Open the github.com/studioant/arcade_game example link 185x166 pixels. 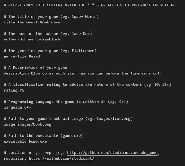tap(113, 153)
